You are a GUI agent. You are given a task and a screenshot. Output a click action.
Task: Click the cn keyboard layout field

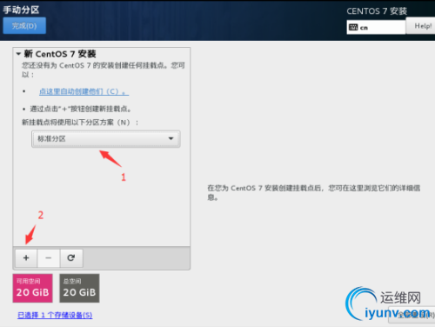click(376, 27)
